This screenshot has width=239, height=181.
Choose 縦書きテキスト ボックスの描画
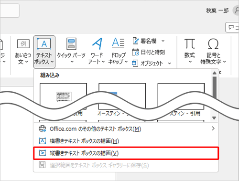click(126, 153)
